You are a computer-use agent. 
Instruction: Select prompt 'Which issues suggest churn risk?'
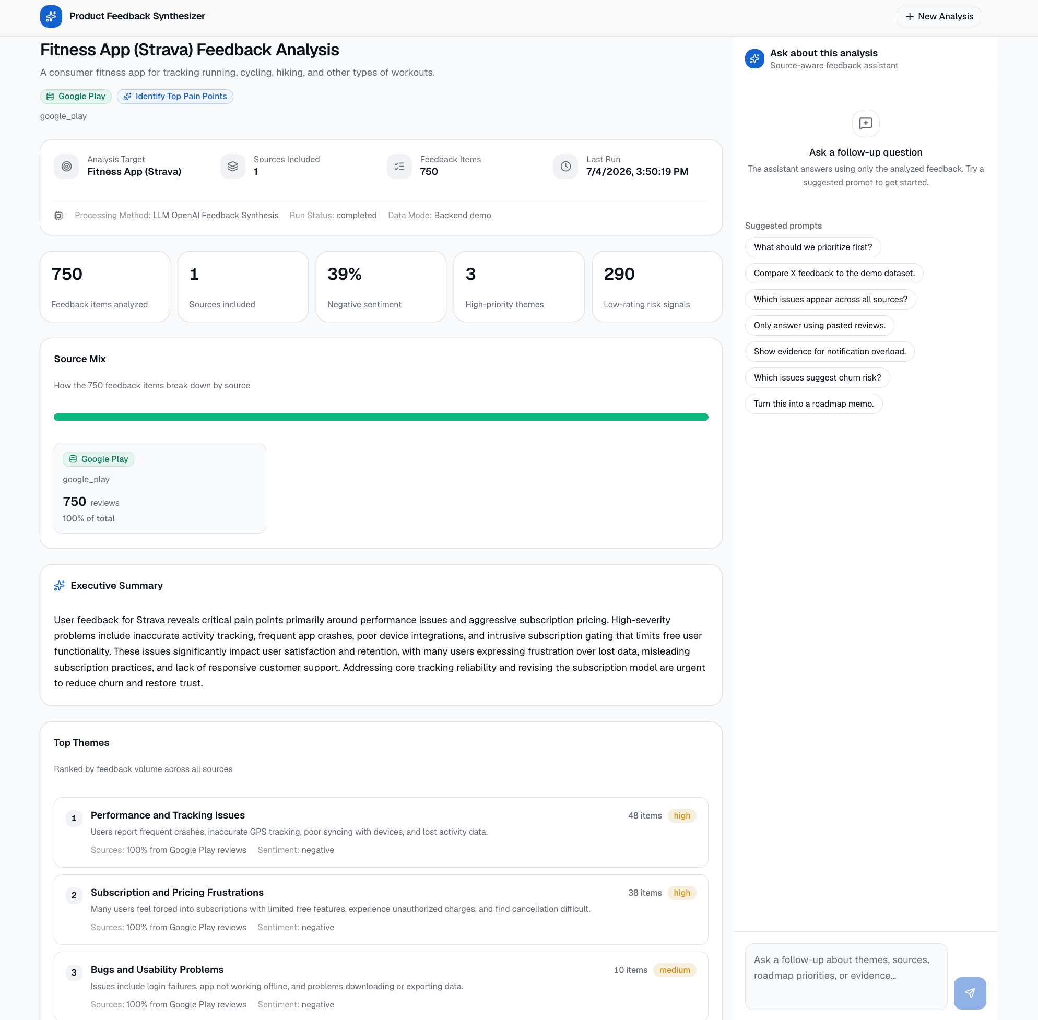817,378
